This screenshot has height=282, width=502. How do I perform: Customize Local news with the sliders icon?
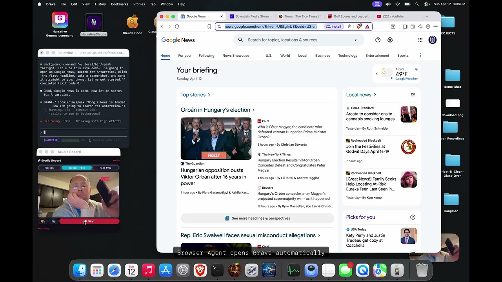click(x=413, y=95)
